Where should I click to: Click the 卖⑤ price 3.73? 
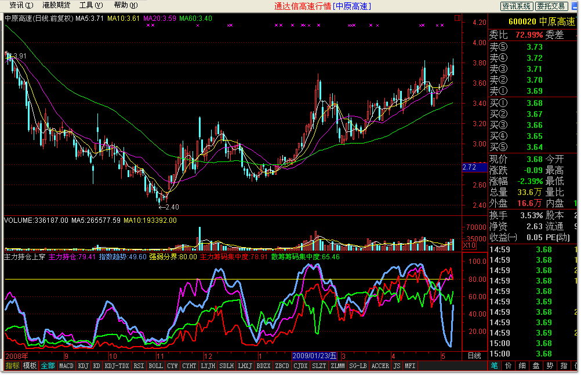535,47
